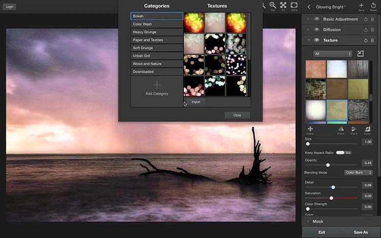Image resolution: width=381 pixels, height=238 pixels.
Task: Expand the Basic Adjustment section
Action: (x=308, y=19)
